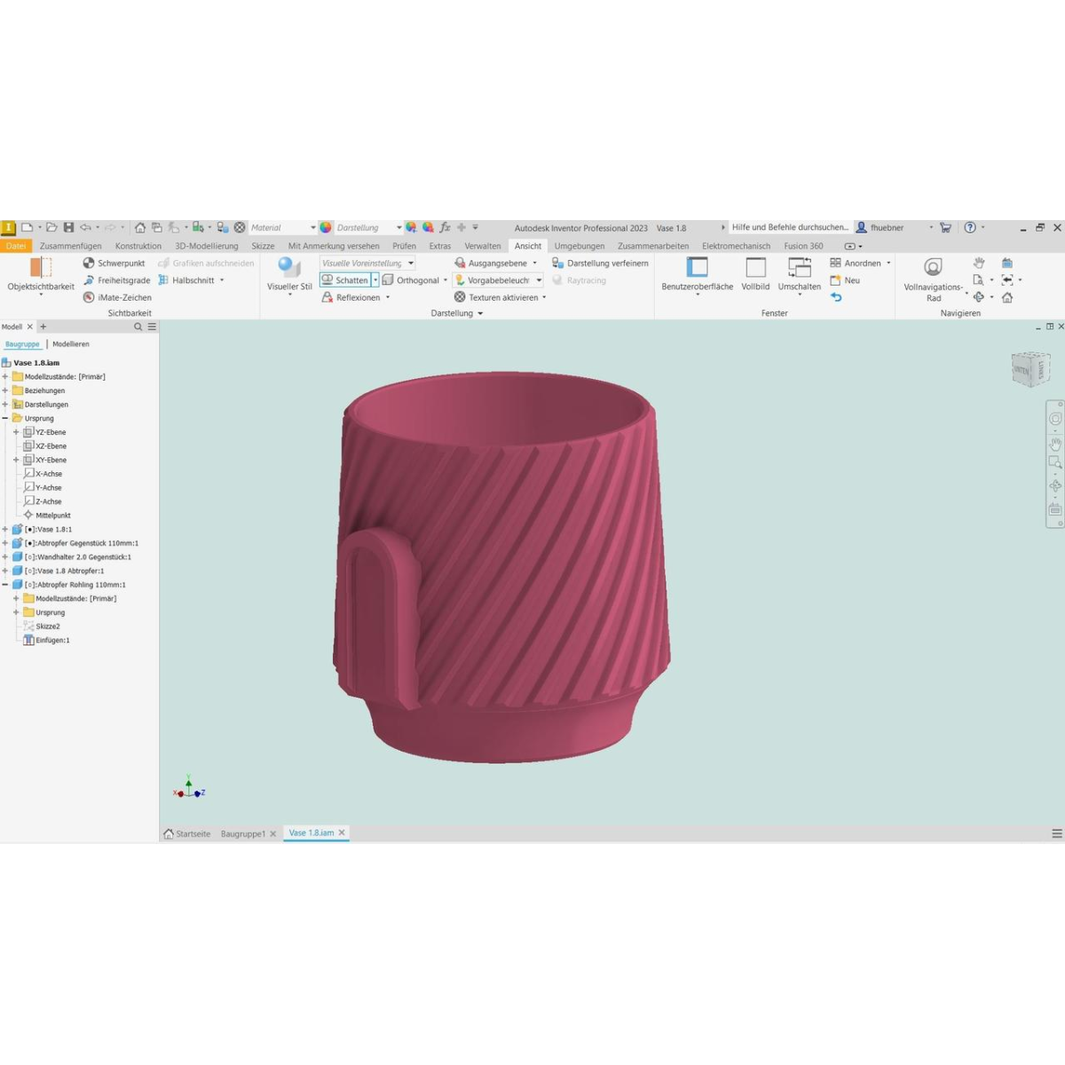Collapse the Ursprung folder under Vase 1.8.iam

(5, 418)
